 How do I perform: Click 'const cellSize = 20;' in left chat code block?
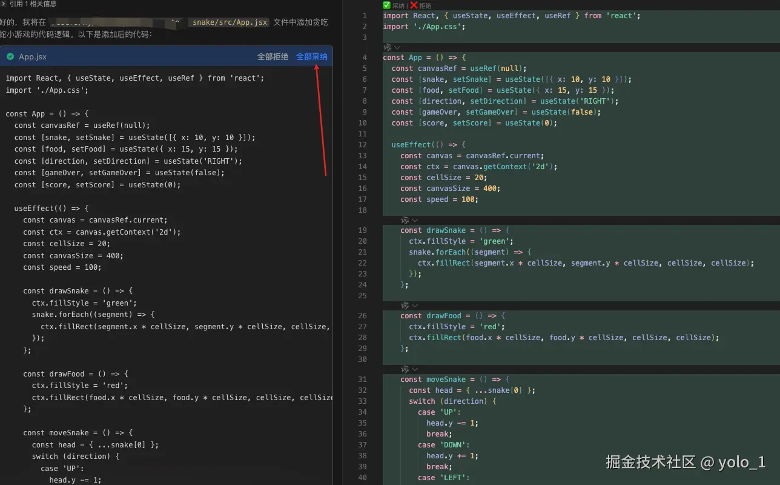click(x=67, y=244)
